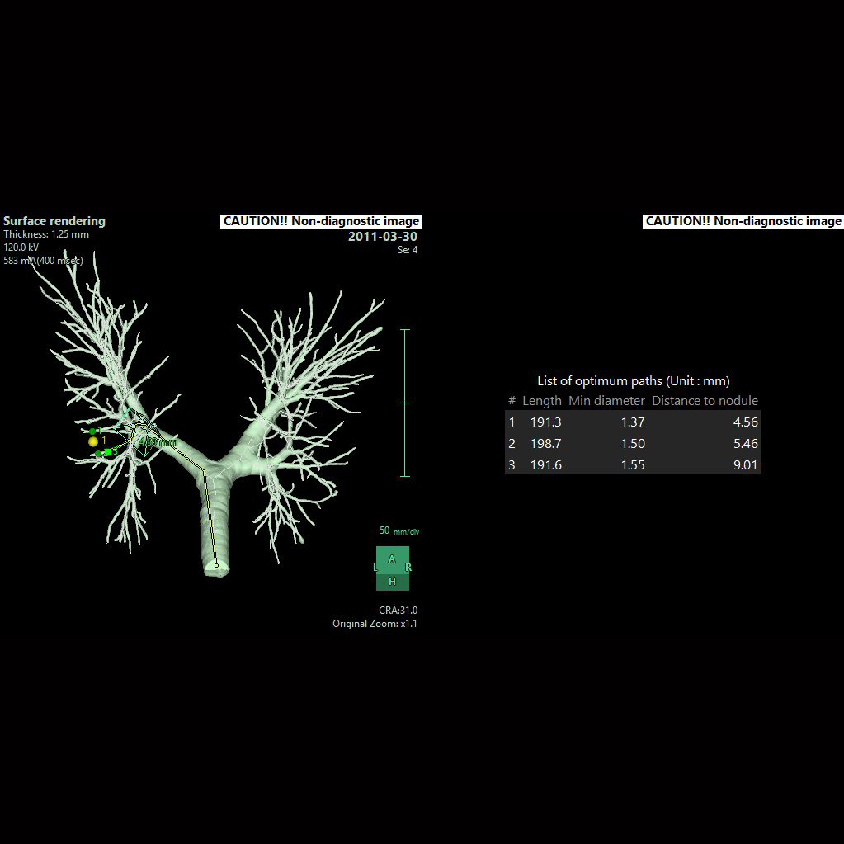The width and height of the screenshot is (844, 844).
Task: Select bright green path endpoint marker 3
Action: coord(107,452)
